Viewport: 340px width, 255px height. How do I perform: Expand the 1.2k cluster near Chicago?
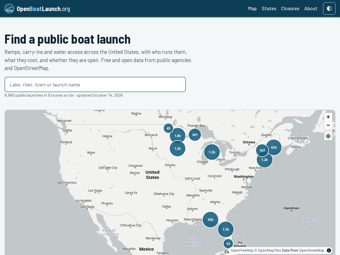(x=212, y=152)
